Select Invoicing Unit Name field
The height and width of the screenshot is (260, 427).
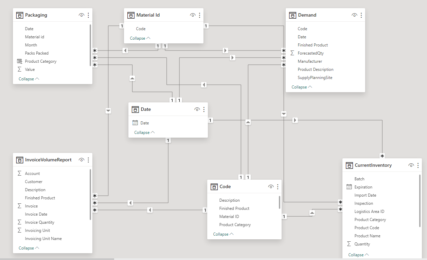pyautogui.click(x=43, y=239)
